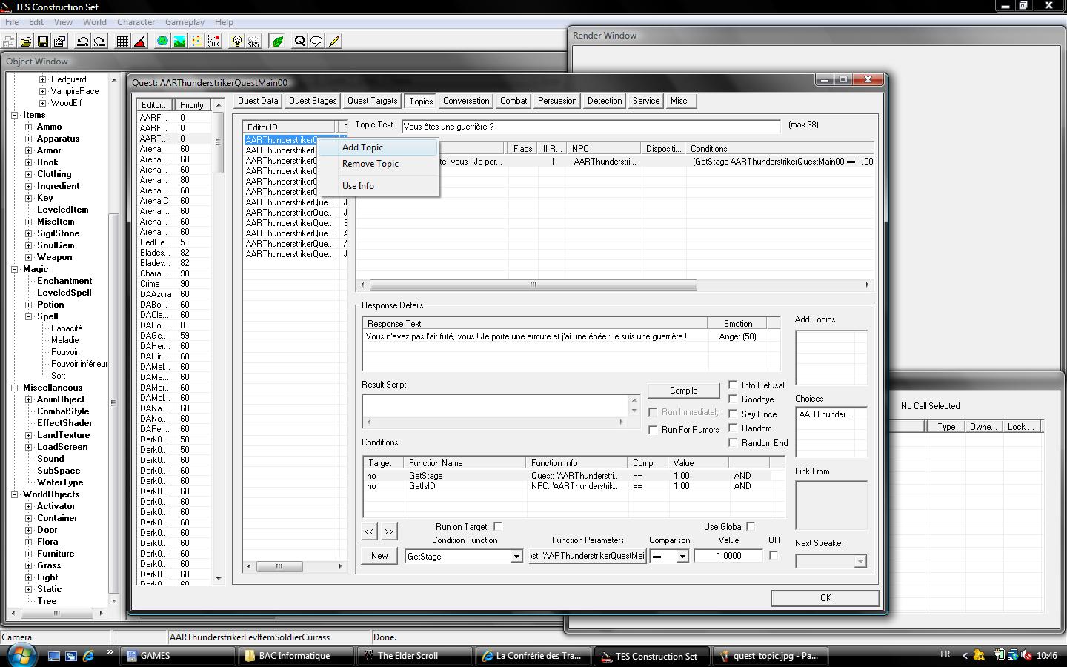Click the Path Grid editing toolbar icon
This screenshot has width=1067, height=667.
tap(197, 42)
